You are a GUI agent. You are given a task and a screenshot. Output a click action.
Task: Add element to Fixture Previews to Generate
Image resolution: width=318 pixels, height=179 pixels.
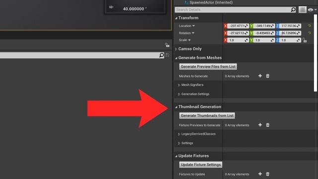[260, 125]
